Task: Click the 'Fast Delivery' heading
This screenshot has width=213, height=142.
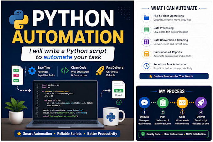Action: click(115, 67)
